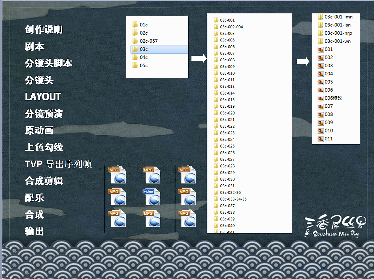Screen dimensions: 374x279
Task: Open the video-labeled media file icon
Action: point(152,197)
